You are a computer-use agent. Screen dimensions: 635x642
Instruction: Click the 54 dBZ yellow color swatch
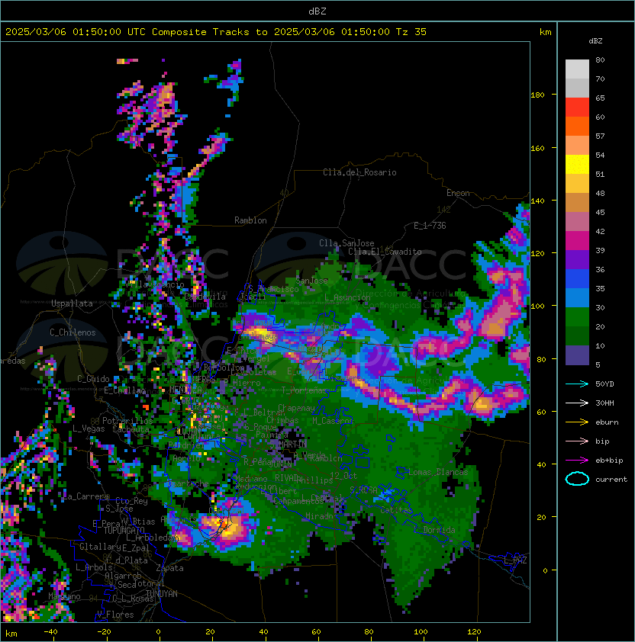click(x=577, y=164)
